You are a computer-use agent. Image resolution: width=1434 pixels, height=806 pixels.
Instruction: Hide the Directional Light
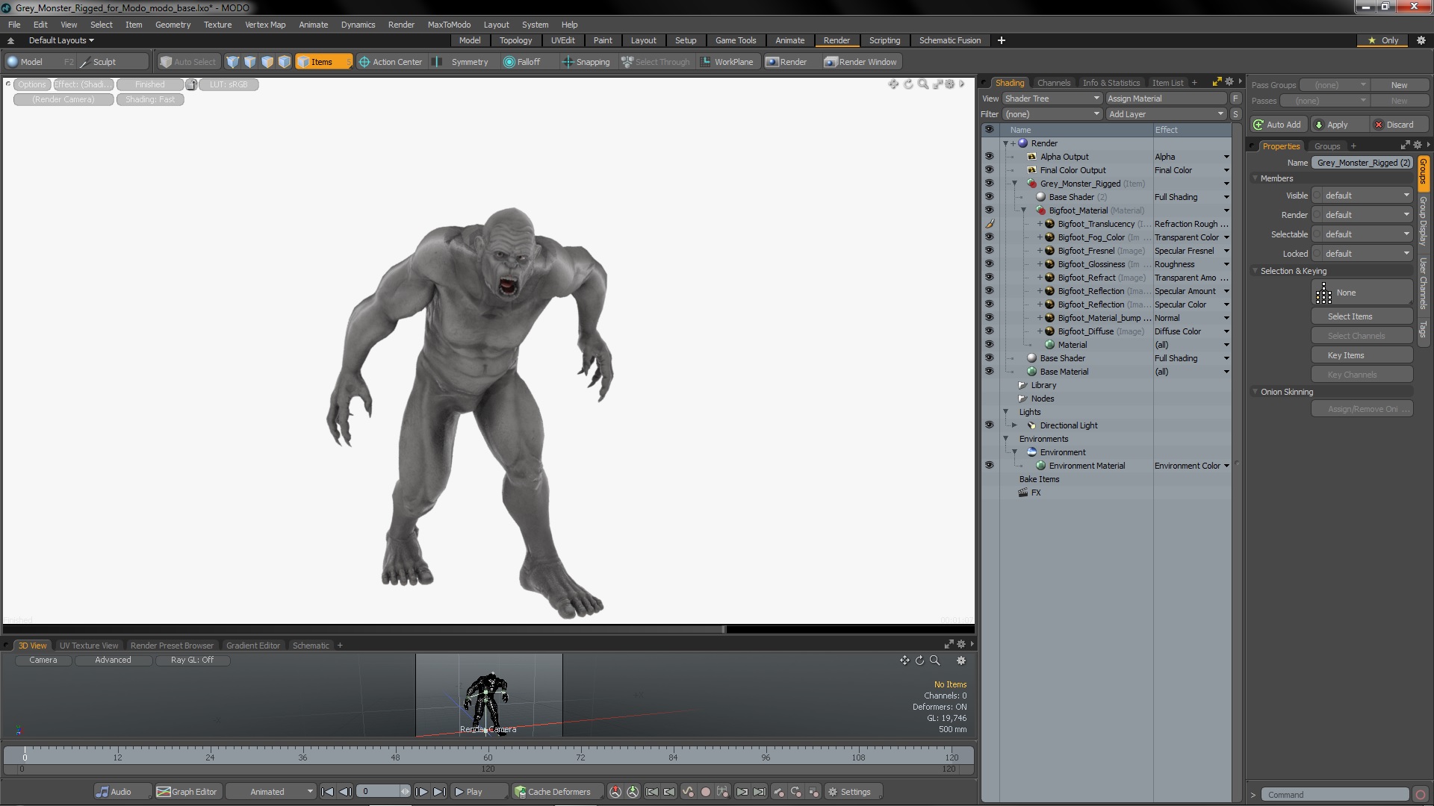point(989,425)
